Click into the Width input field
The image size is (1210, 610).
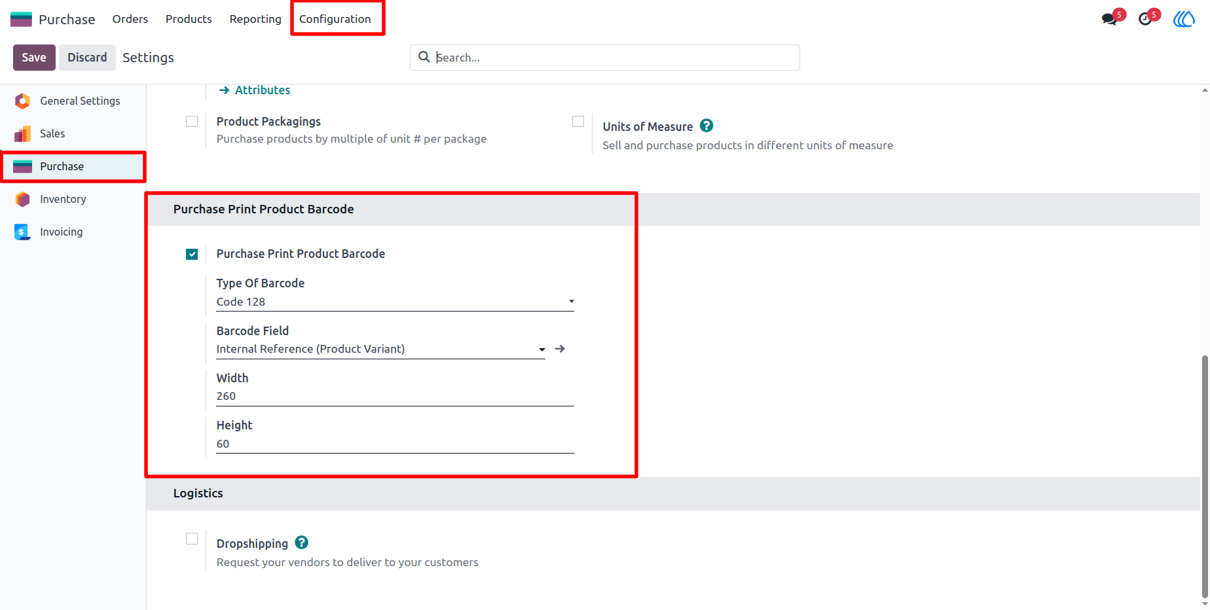(x=395, y=397)
